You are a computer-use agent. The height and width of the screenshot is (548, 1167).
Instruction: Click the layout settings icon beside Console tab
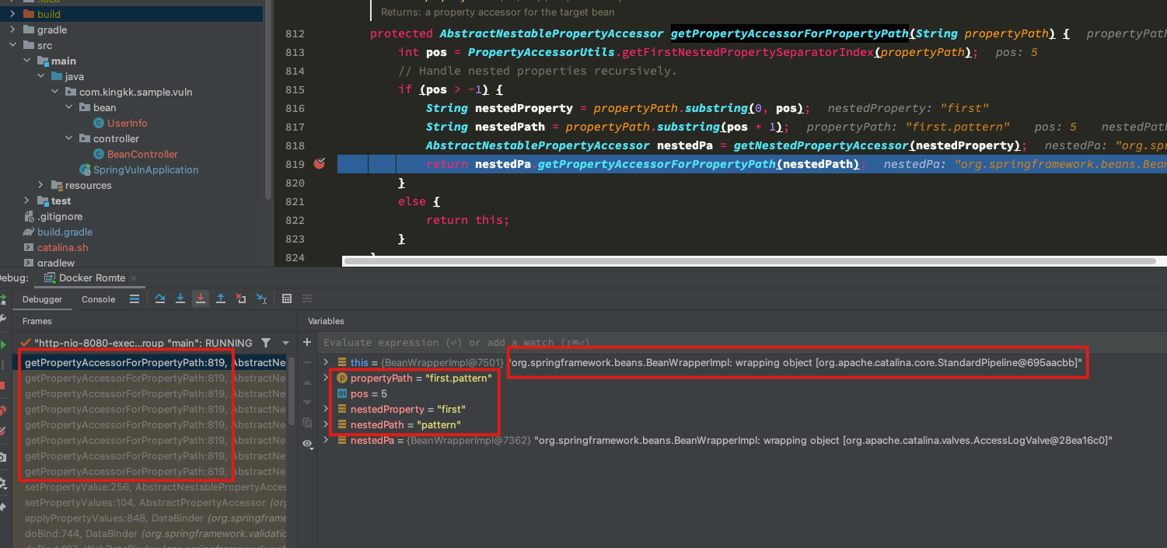[x=134, y=298]
